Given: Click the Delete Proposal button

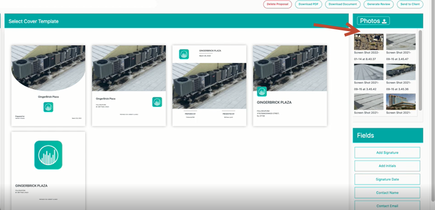Looking at the screenshot, I should tap(277, 4).
